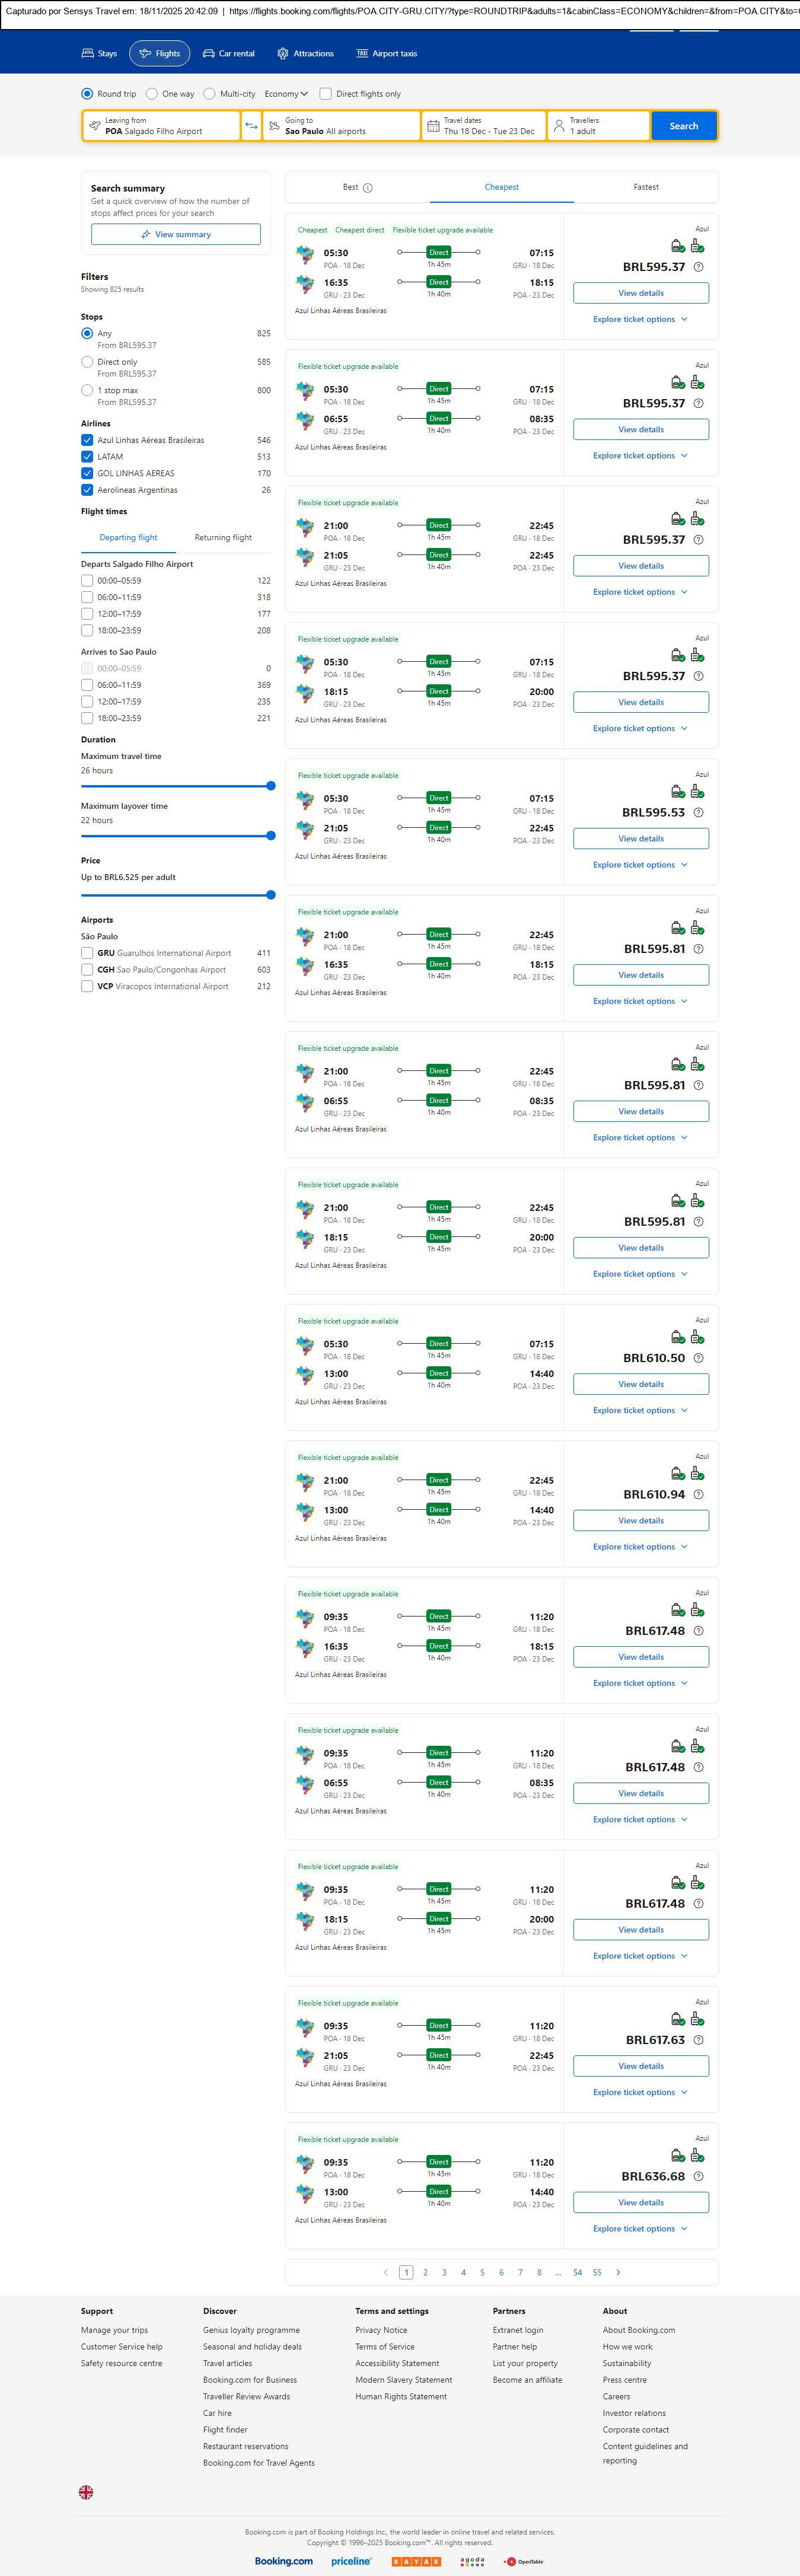Open Airport taxis from the top navigation

(x=387, y=53)
